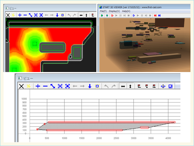Click the red double-arrow icon in 3D viewer toolbar

point(155,15)
